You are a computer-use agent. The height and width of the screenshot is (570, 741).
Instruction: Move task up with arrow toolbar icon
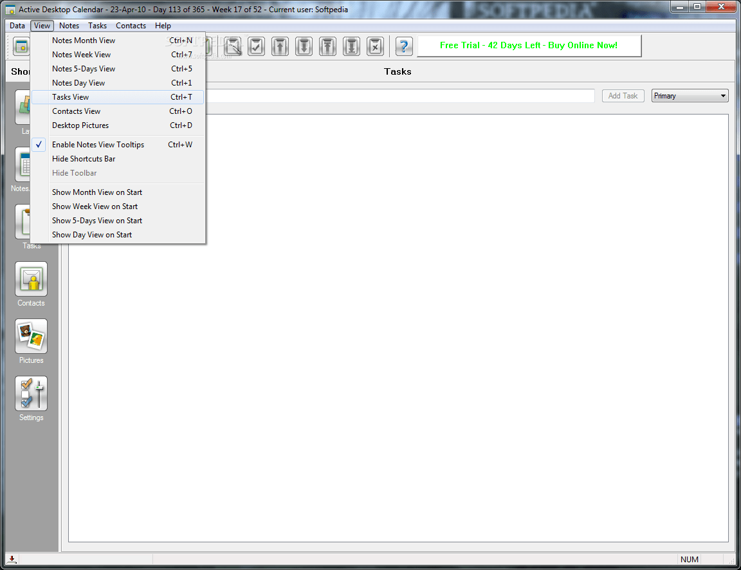[280, 46]
